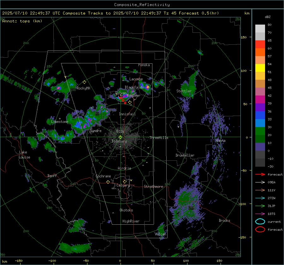
Task: Click the Hanna town label
Action: click(x=221, y=141)
